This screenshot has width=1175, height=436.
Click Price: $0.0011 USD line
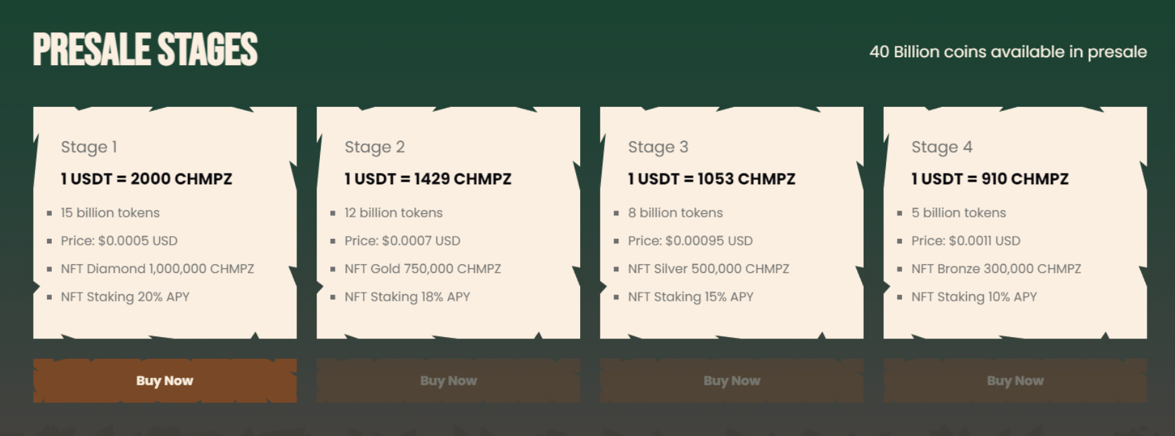click(x=965, y=241)
